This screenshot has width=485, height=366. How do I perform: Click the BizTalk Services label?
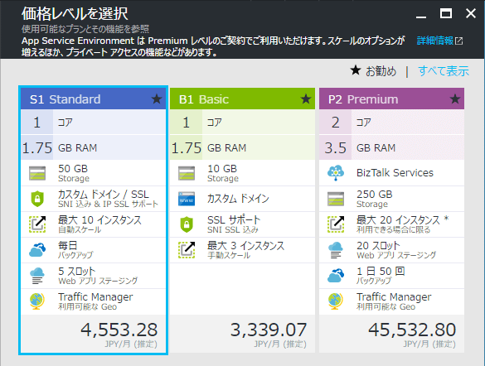click(395, 173)
